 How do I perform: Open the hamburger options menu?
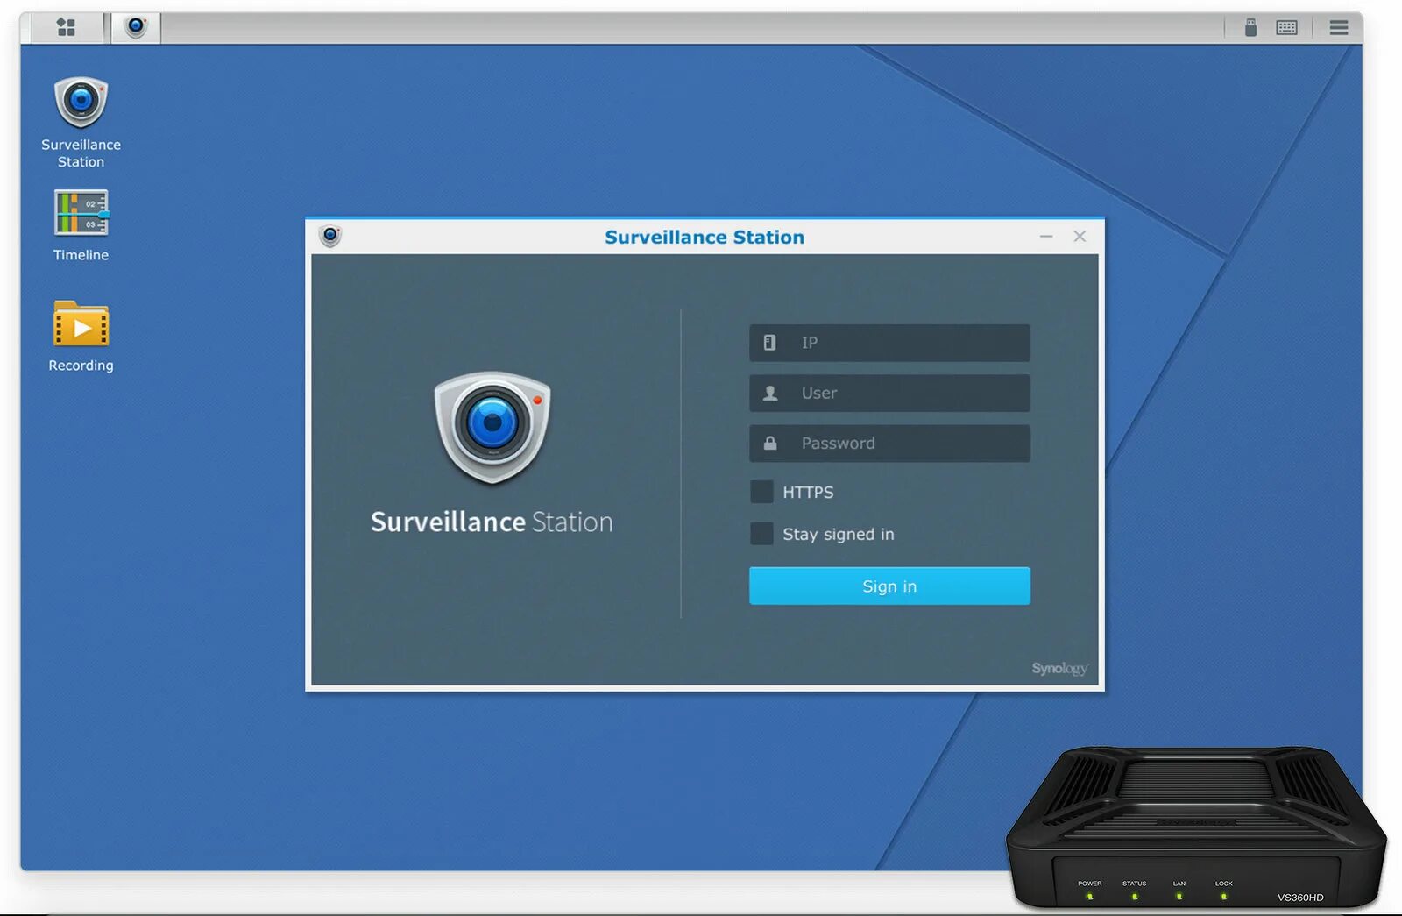(x=1338, y=27)
